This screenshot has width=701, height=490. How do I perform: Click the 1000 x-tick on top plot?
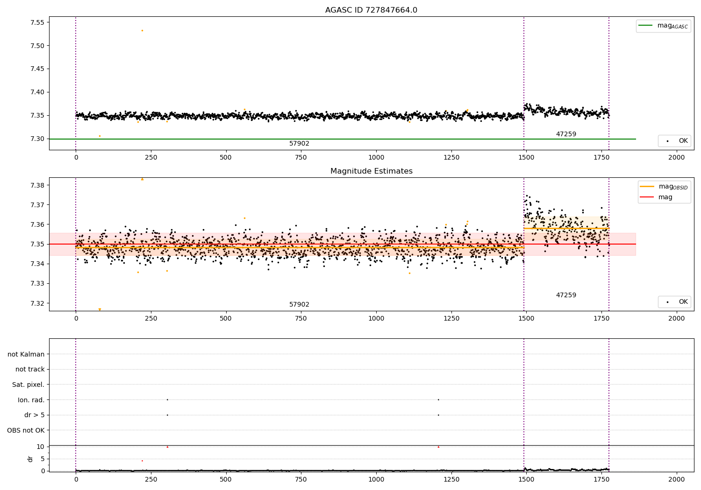click(x=376, y=157)
